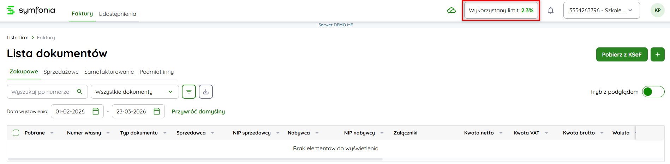Open calendar for start date 01-02-2026
The image size is (670, 164).
click(96, 111)
